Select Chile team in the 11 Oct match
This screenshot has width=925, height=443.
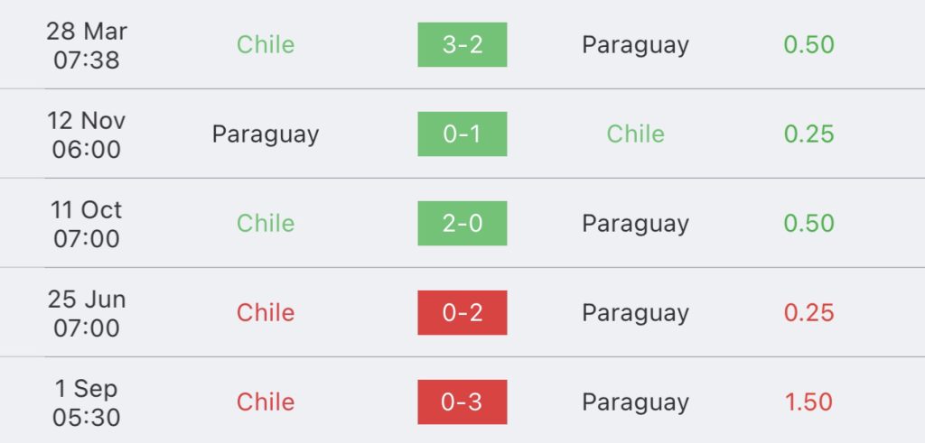coord(266,223)
